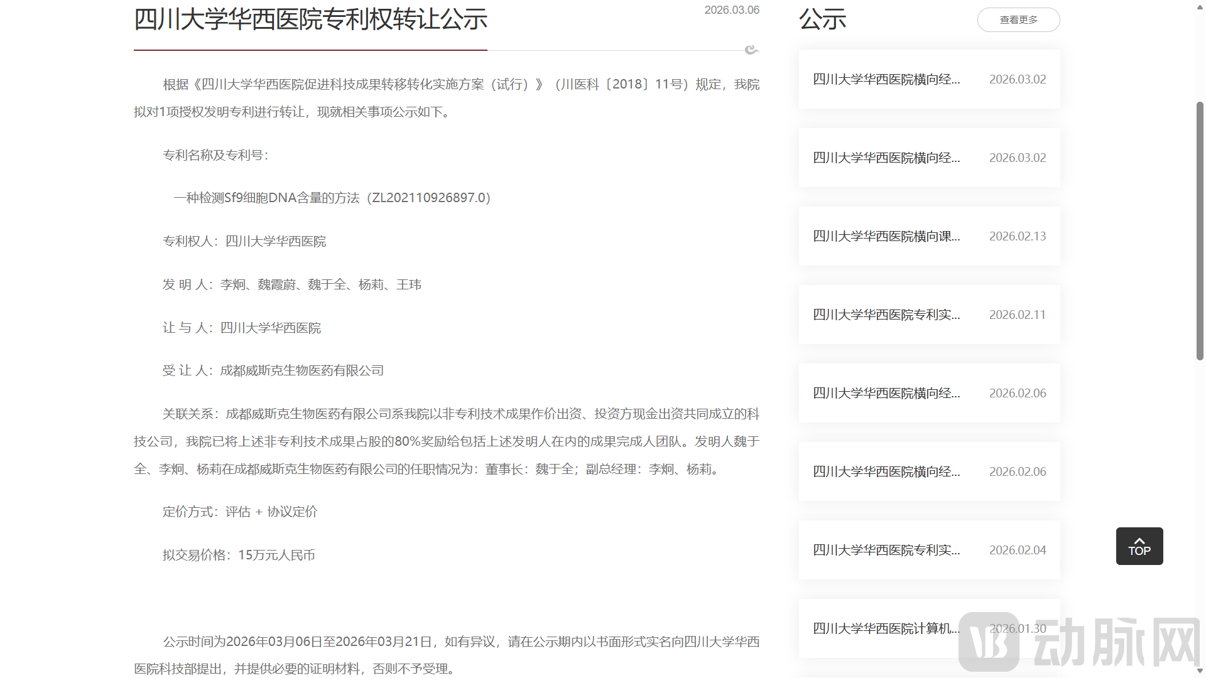
Task: Click the upward chevron arrow inside TOP button
Action: pyautogui.click(x=1139, y=540)
